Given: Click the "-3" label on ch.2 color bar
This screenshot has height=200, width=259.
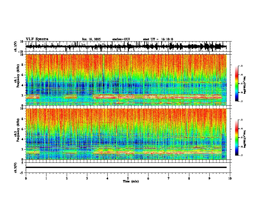Looking at the screenshot, I should tap(241, 120).
